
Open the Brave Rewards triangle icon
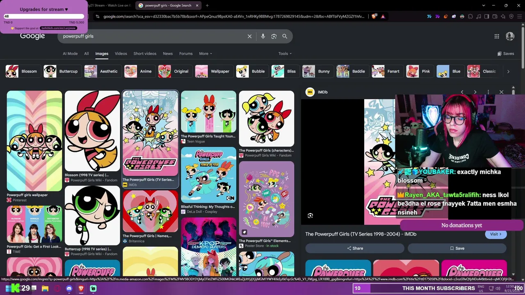383,16
